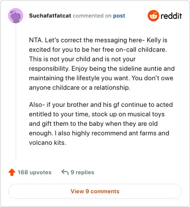
Task: Click the paragraph beginning "Also- if your brother"
Action: point(101,123)
